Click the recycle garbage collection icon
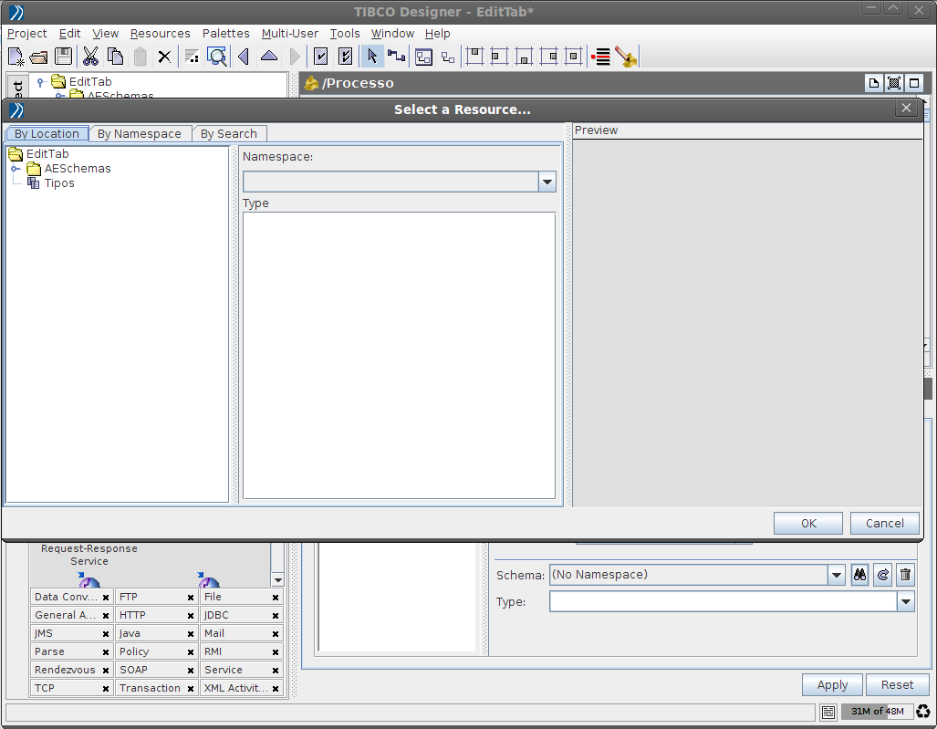Screen dimensions: 937x729 923,712
